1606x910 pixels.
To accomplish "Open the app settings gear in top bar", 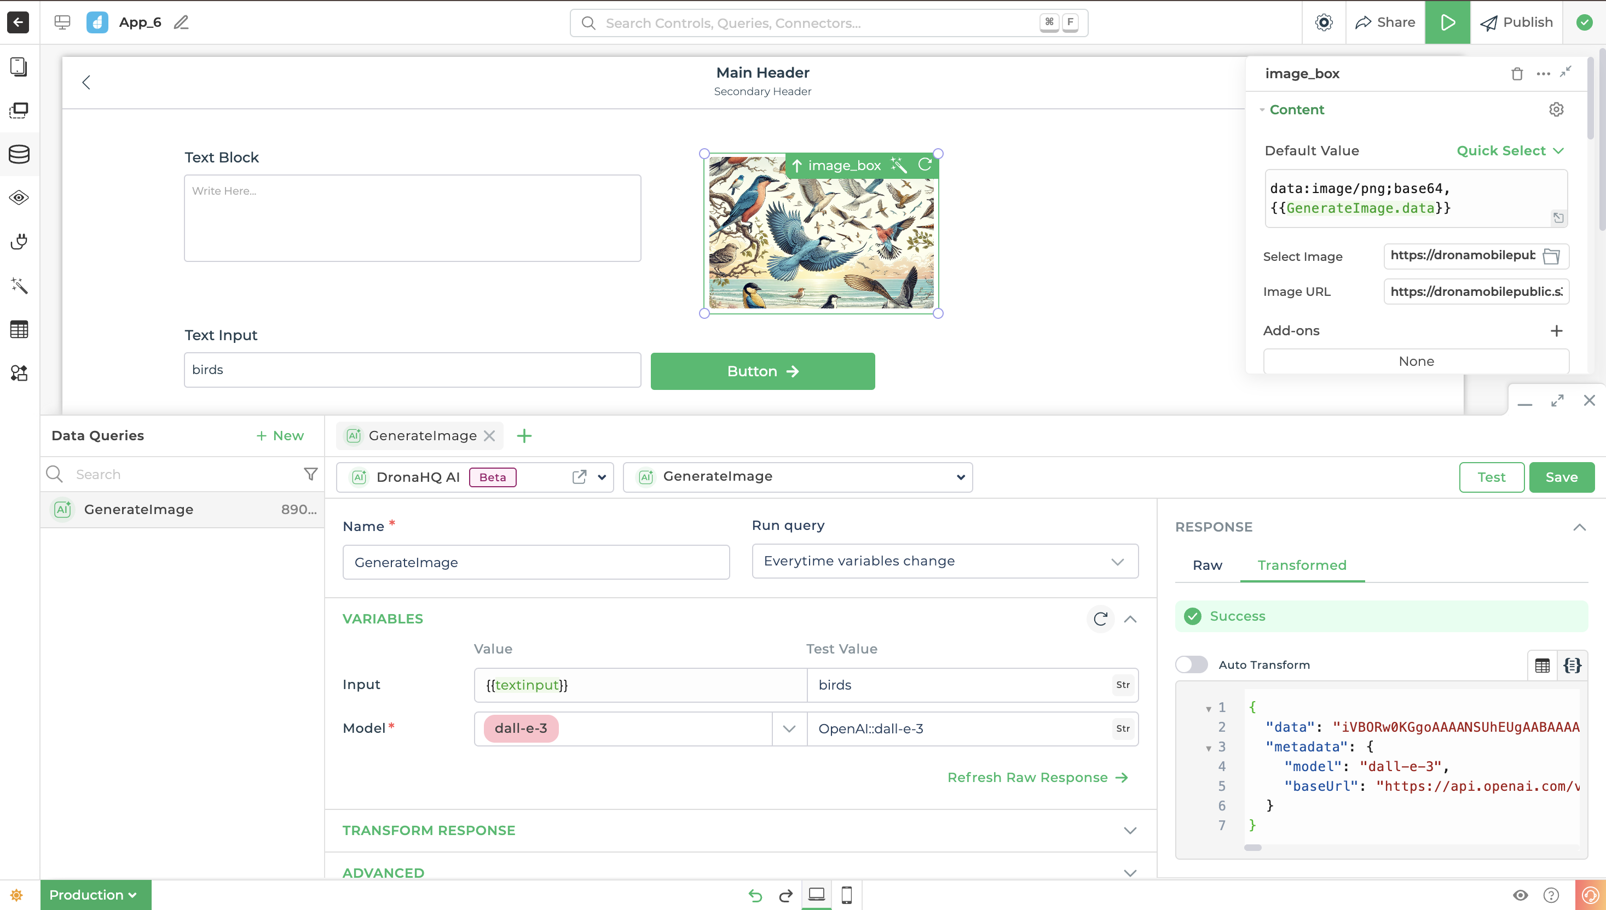I will pos(1324,22).
